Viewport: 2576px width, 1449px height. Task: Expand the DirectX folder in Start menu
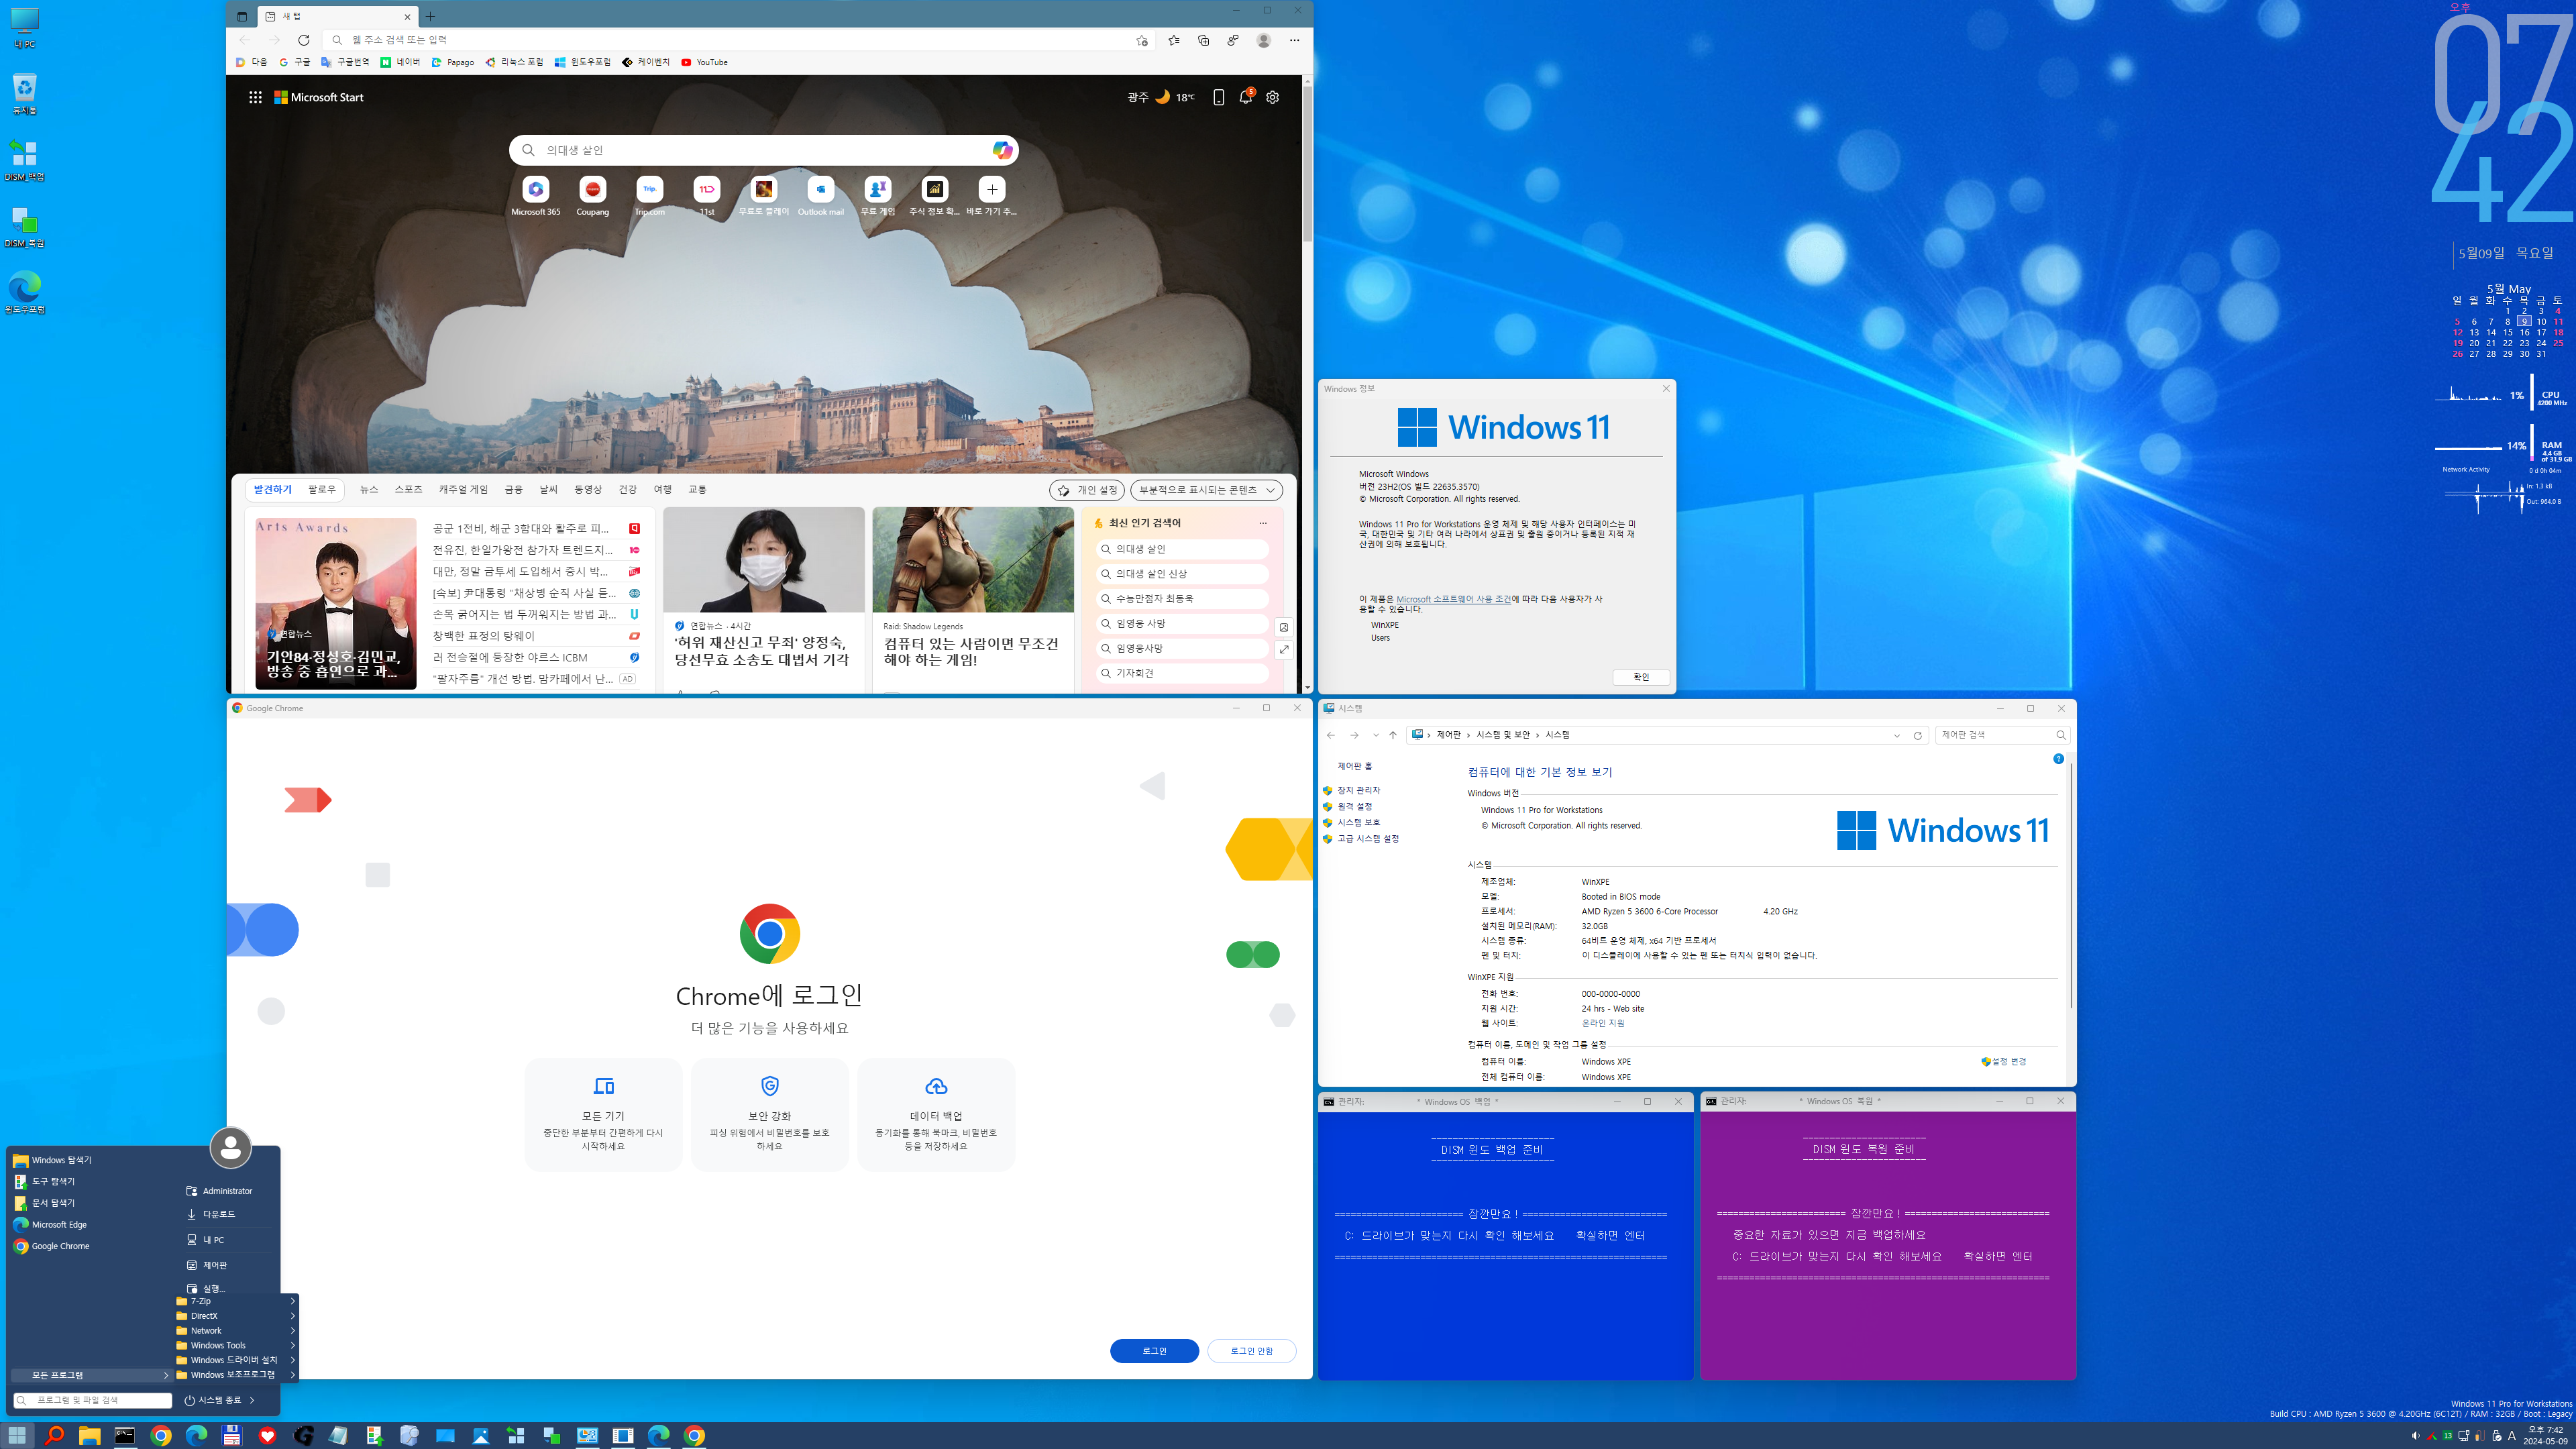[236, 1316]
